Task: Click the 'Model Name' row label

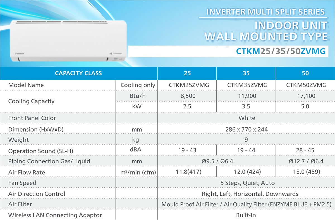Action: pyautogui.click(x=26, y=85)
